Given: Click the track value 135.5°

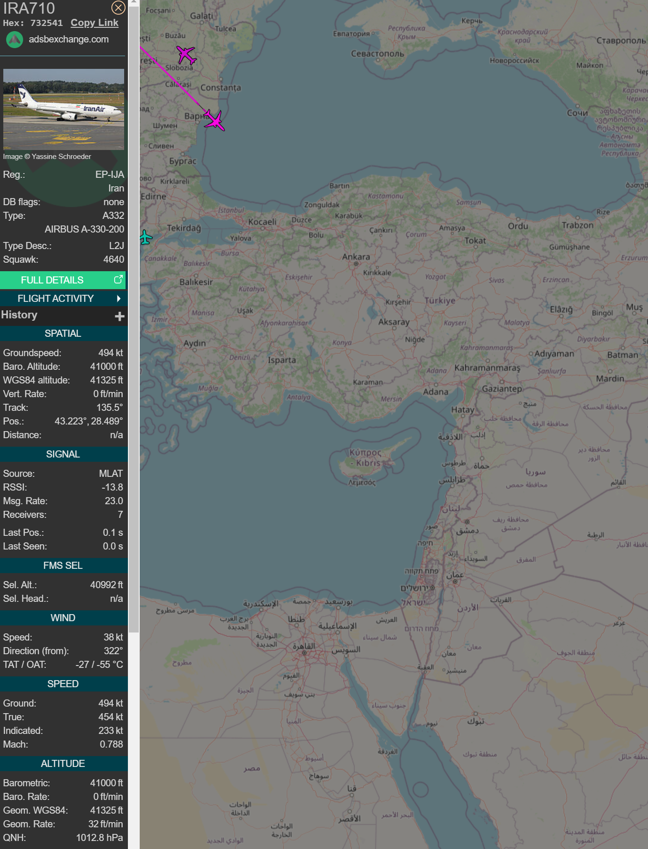Looking at the screenshot, I should click(x=109, y=408).
